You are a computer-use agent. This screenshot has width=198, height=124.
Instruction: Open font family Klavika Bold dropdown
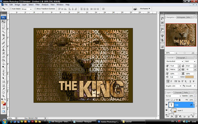pos(175,62)
